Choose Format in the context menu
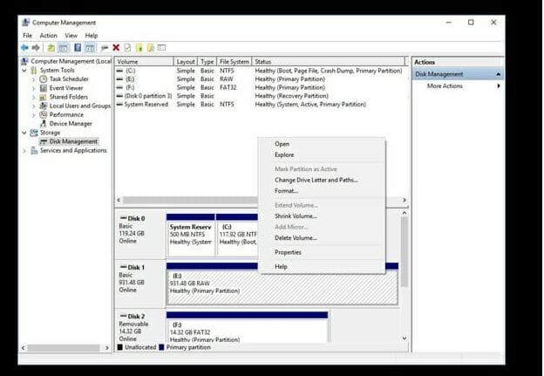This screenshot has height=376, width=544. 322,191
